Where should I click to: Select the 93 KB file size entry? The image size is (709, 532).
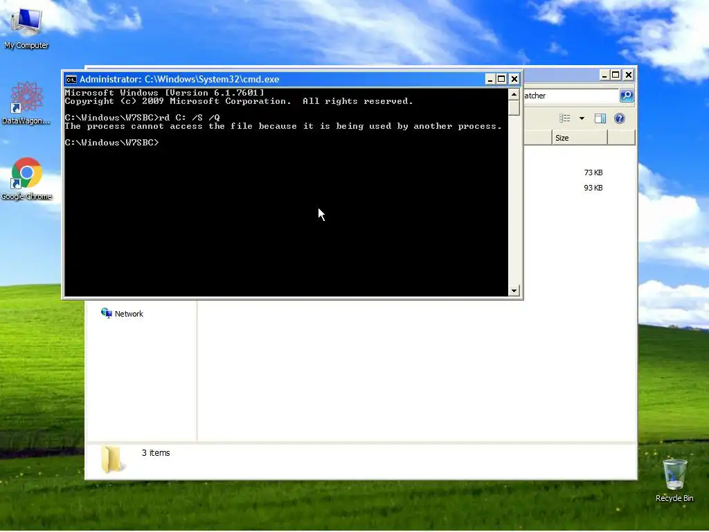tap(593, 188)
